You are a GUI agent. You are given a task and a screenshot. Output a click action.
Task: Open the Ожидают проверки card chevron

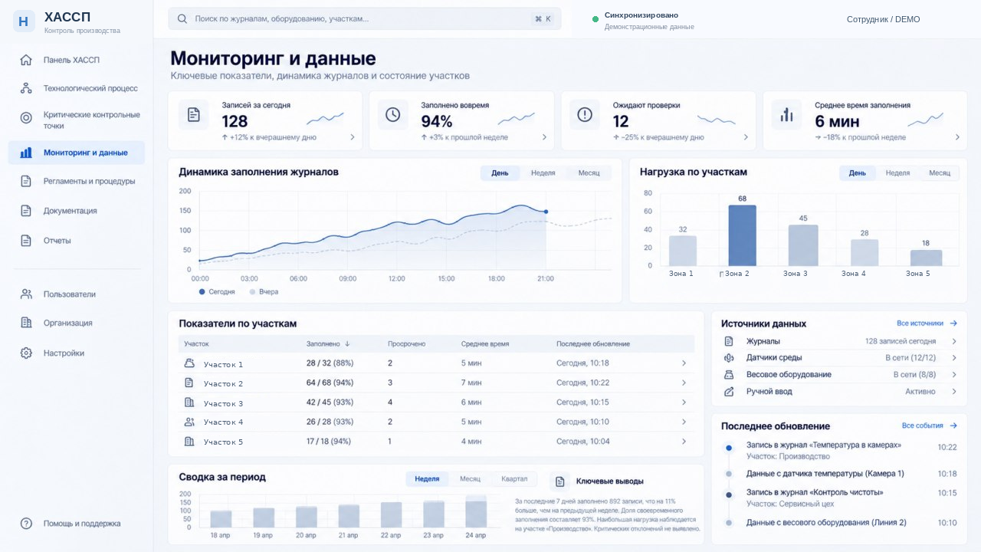point(746,137)
